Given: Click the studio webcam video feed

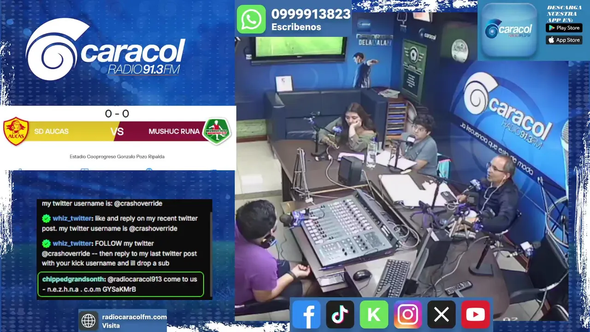Looking at the screenshot, I should (x=401, y=166).
